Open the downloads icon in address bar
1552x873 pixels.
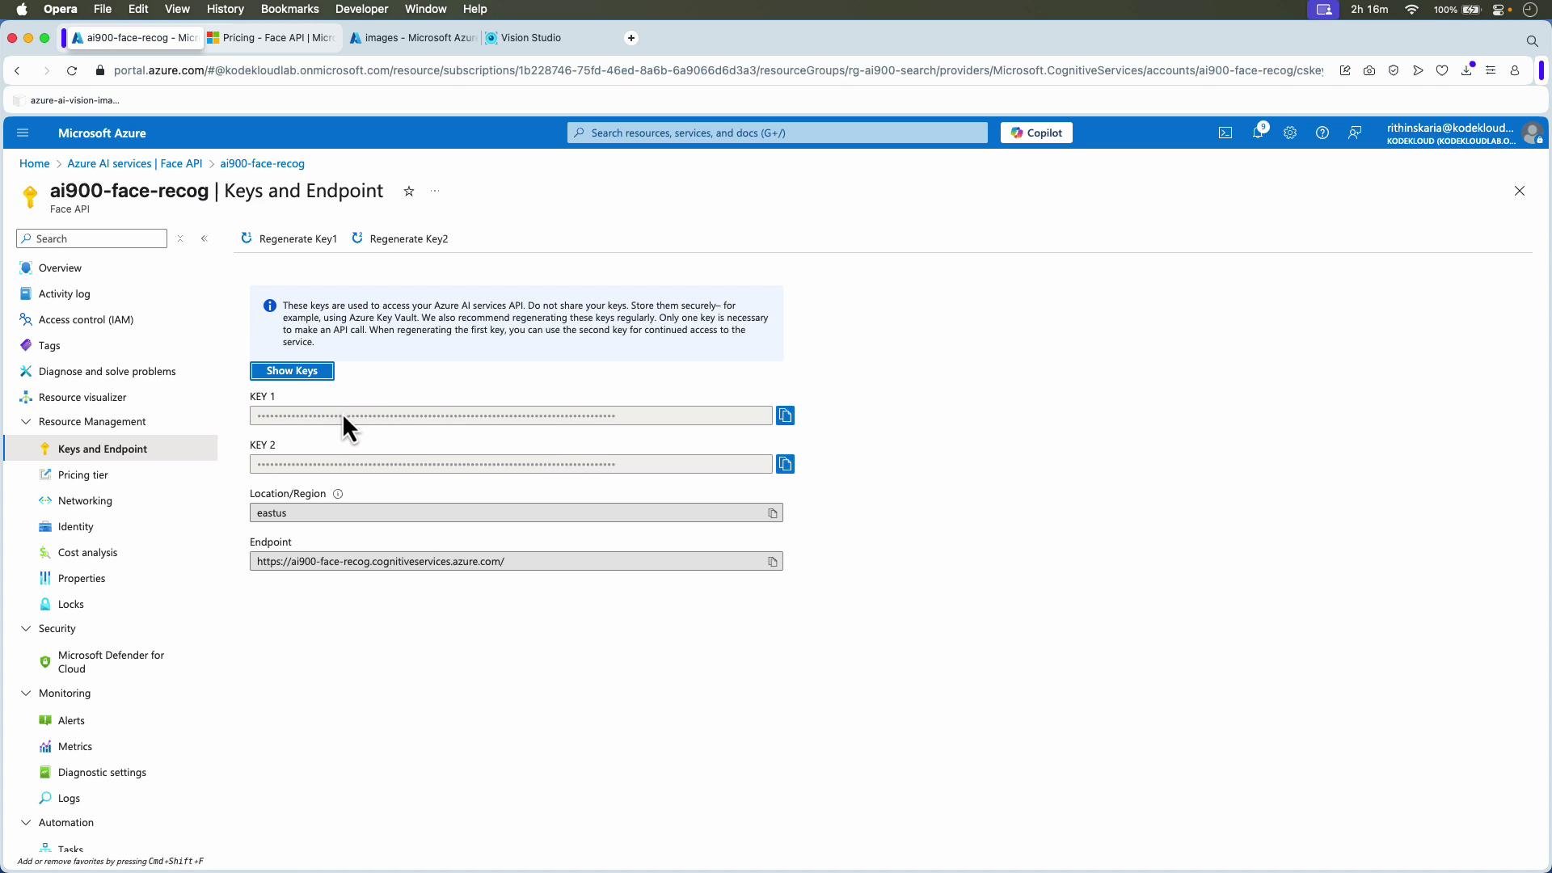1467,71
